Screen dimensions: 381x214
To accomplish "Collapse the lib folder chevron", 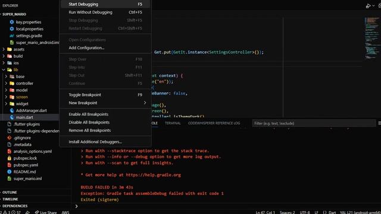I will tap(4, 70).
